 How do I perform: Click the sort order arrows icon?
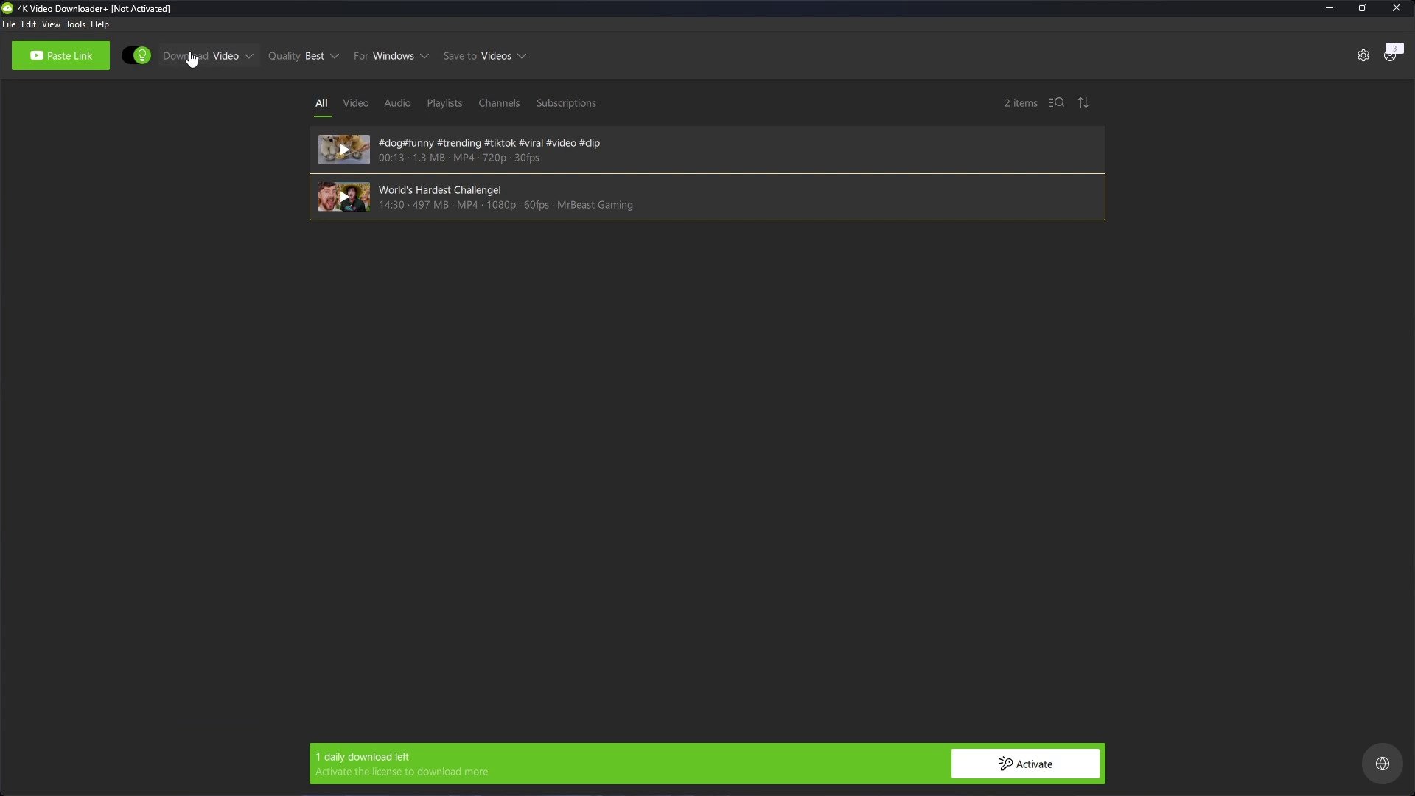click(x=1083, y=103)
